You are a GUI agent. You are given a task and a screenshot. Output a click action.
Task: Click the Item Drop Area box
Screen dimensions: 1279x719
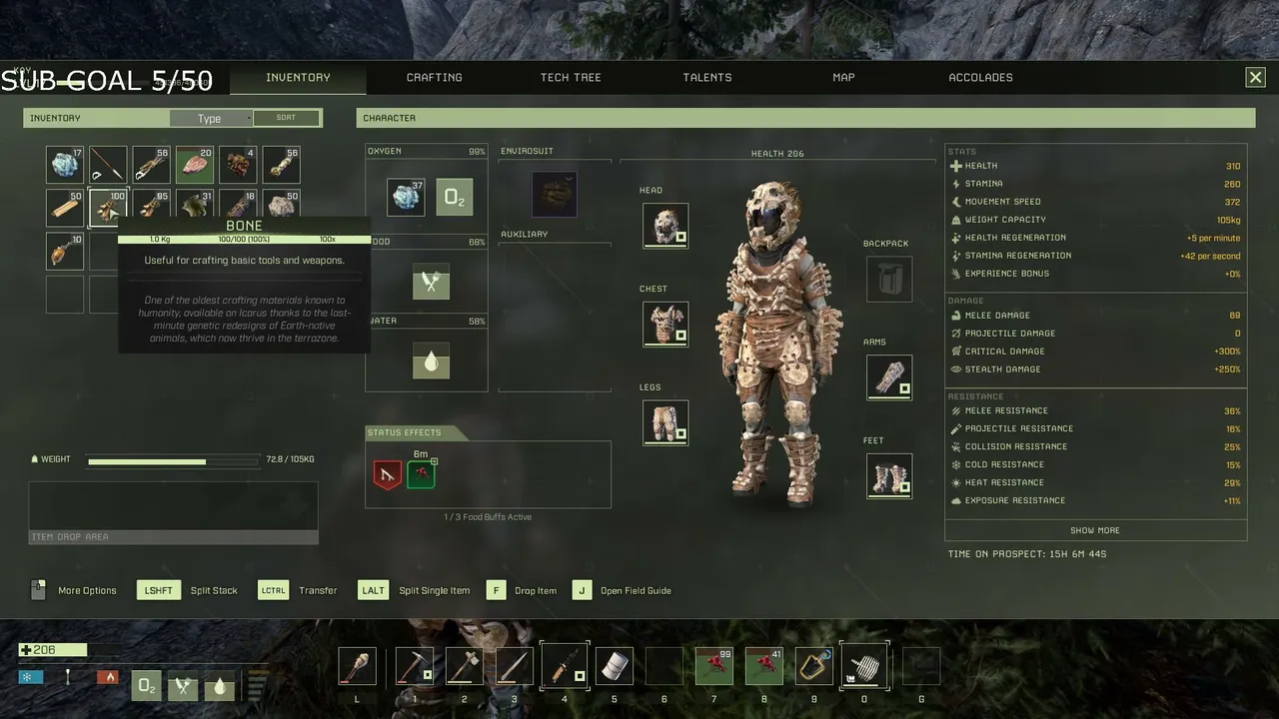coord(173,513)
